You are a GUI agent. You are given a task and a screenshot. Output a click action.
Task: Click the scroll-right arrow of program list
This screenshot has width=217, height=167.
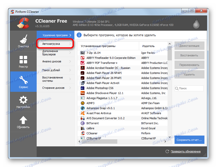(165, 142)
